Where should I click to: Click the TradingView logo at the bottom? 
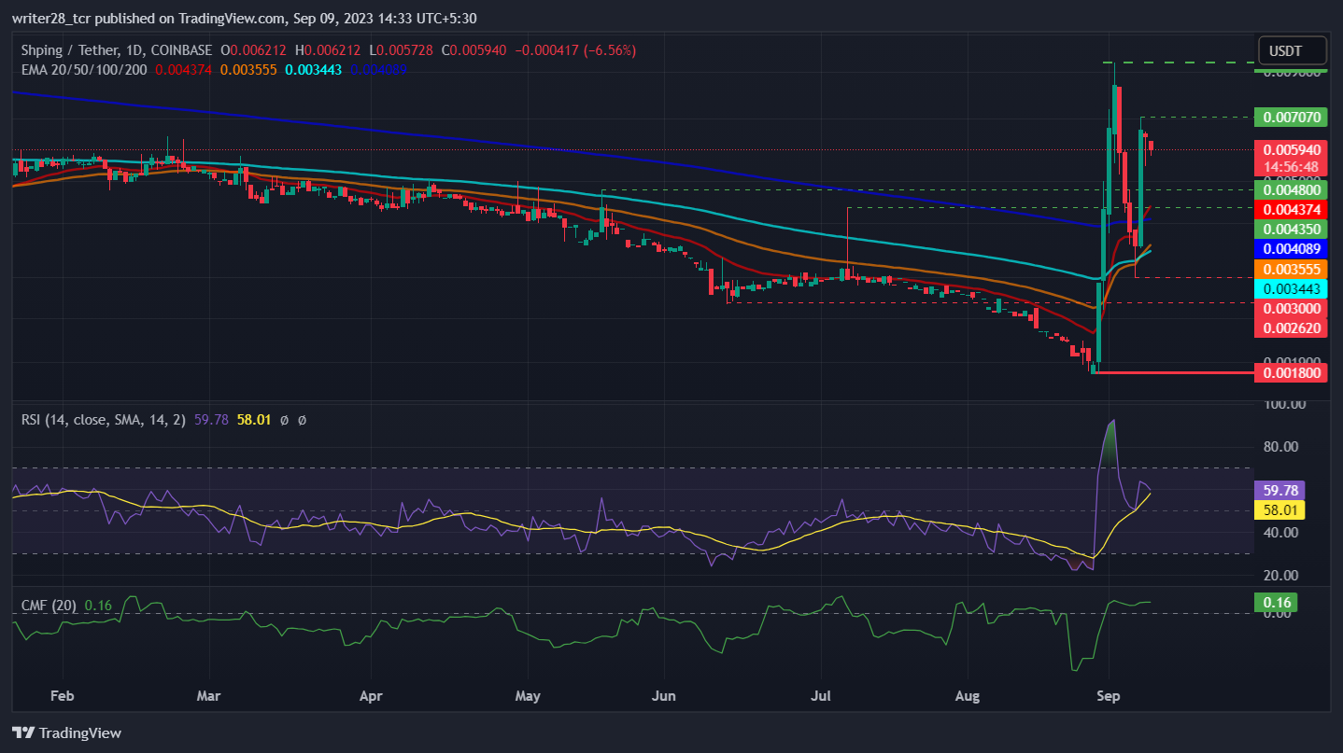(x=66, y=732)
